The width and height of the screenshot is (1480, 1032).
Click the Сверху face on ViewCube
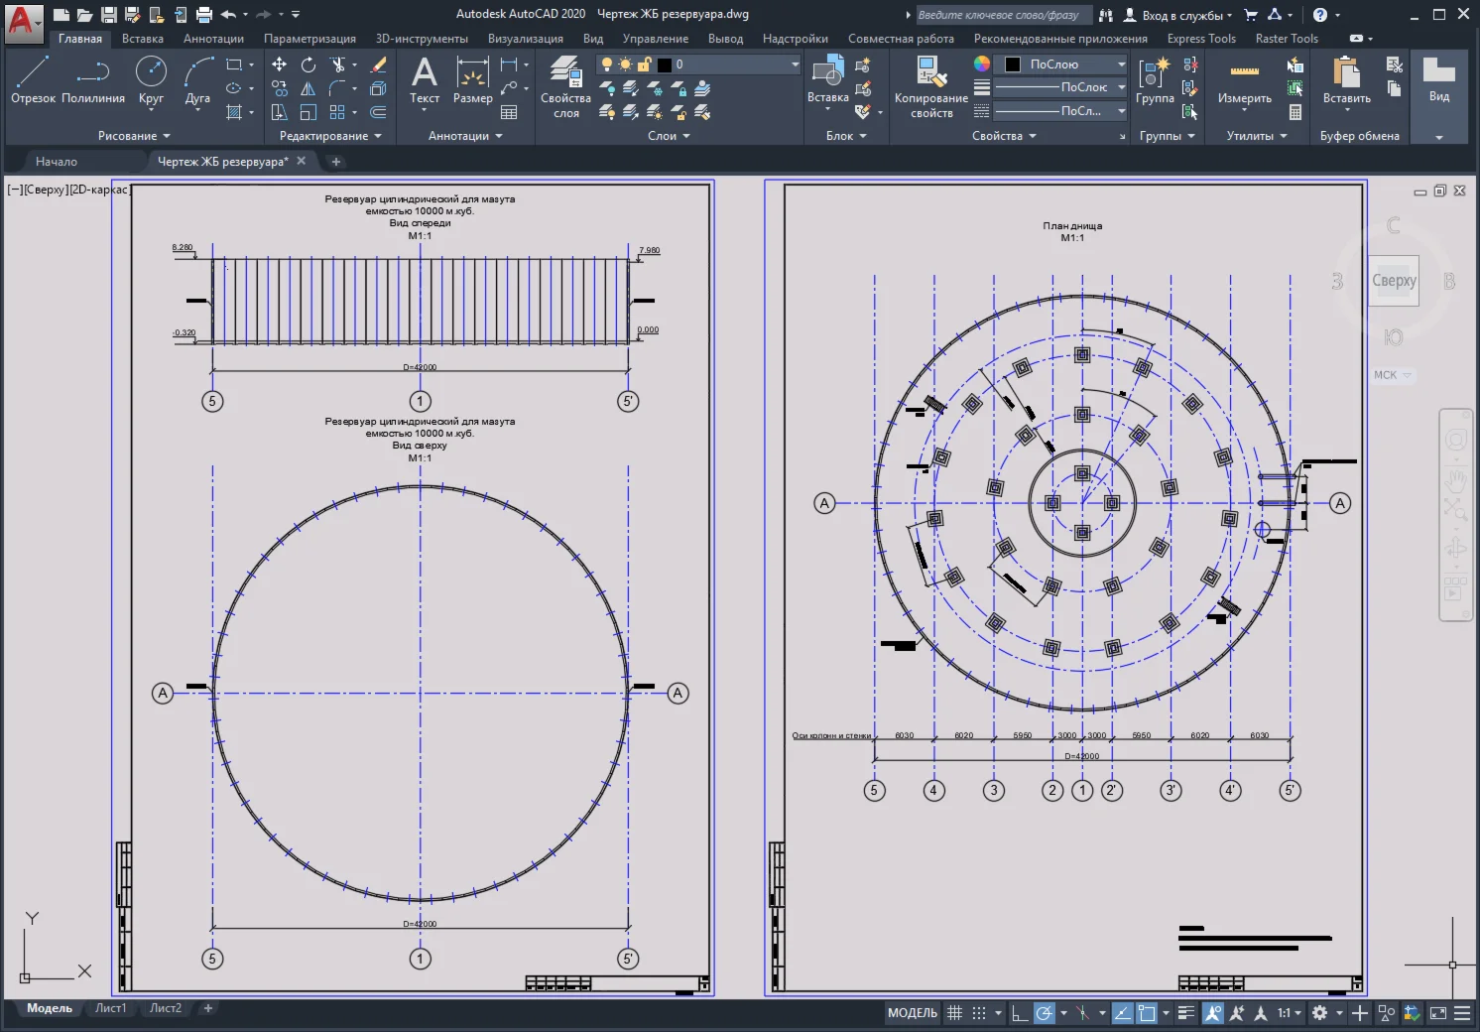(x=1394, y=281)
